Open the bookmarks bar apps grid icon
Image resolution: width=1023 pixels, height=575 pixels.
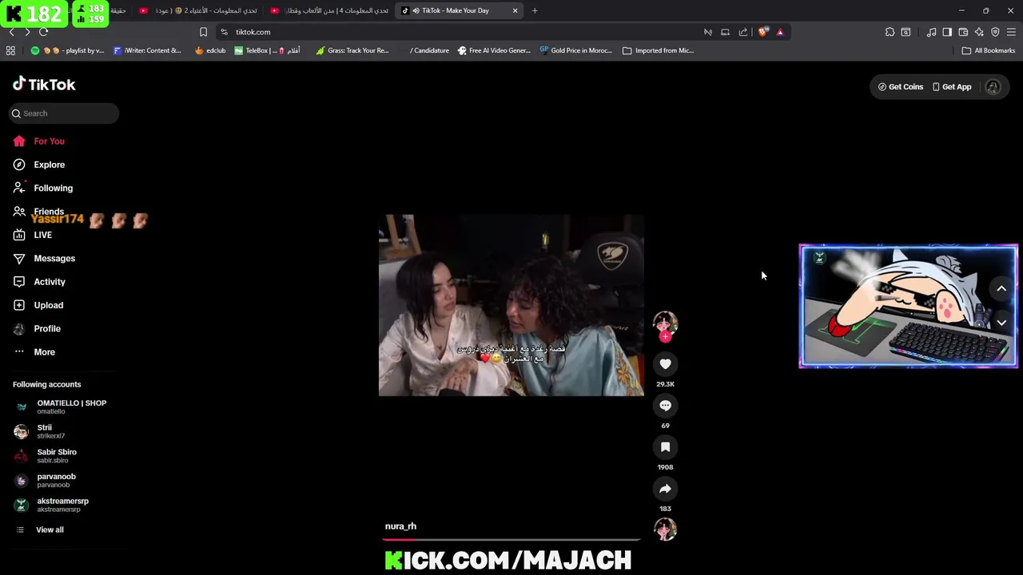point(10,50)
